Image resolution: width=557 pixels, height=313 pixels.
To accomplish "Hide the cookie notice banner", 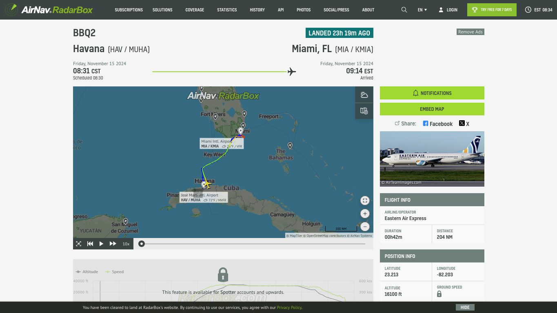I will click(465, 307).
